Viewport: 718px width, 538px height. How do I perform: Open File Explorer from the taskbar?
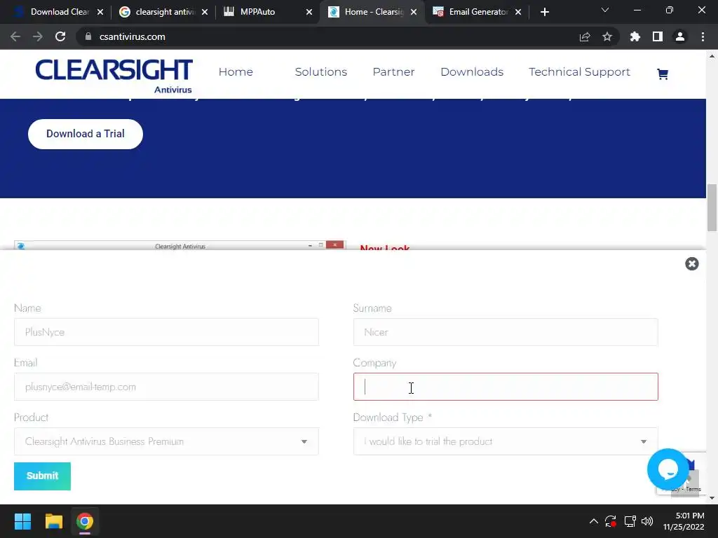pyautogui.click(x=53, y=521)
